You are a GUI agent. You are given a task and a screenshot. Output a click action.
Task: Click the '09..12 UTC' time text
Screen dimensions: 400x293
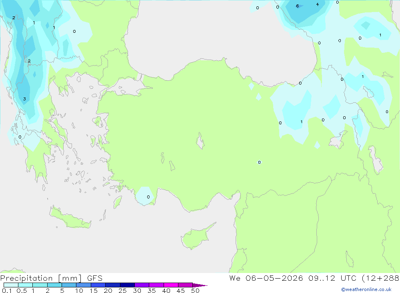(x=332, y=278)
